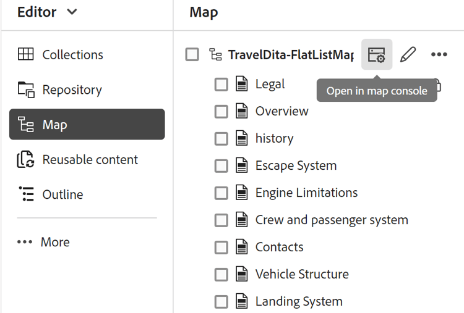Click the pencil edit icon for the map
The height and width of the screenshot is (313, 464).
pyautogui.click(x=408, y=54)
